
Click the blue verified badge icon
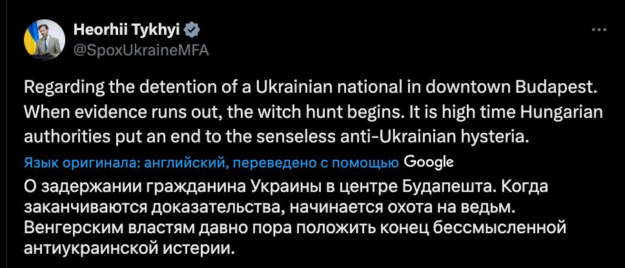[191, 30]
